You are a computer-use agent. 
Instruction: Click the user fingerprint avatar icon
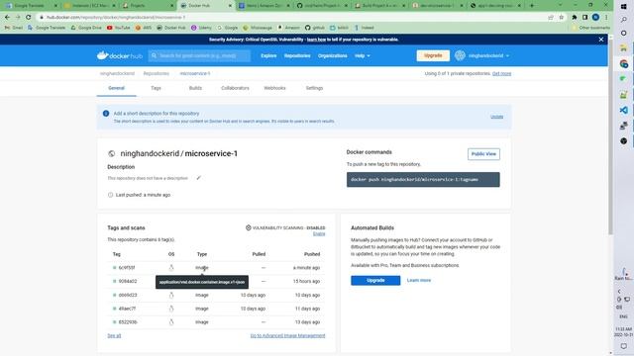460,55
